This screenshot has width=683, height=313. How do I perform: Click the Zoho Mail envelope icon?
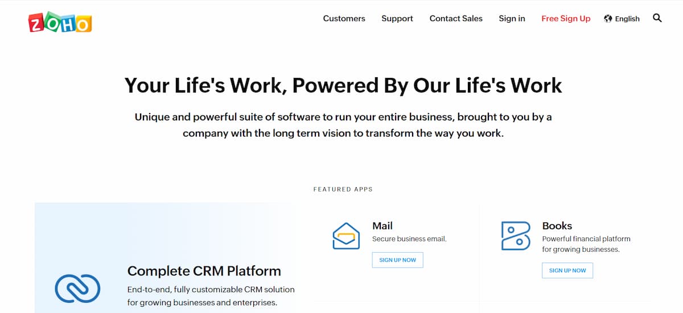346,236
